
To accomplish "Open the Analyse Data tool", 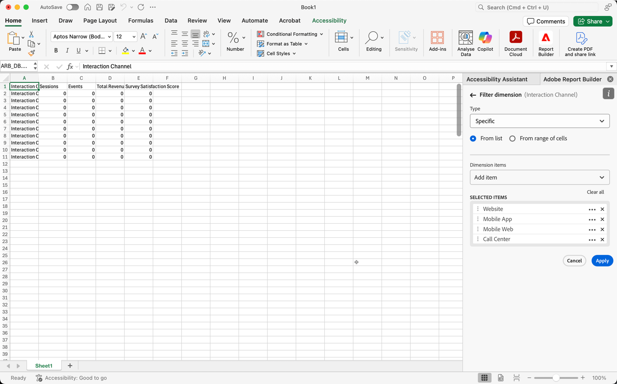I will [x=466, y=44].
